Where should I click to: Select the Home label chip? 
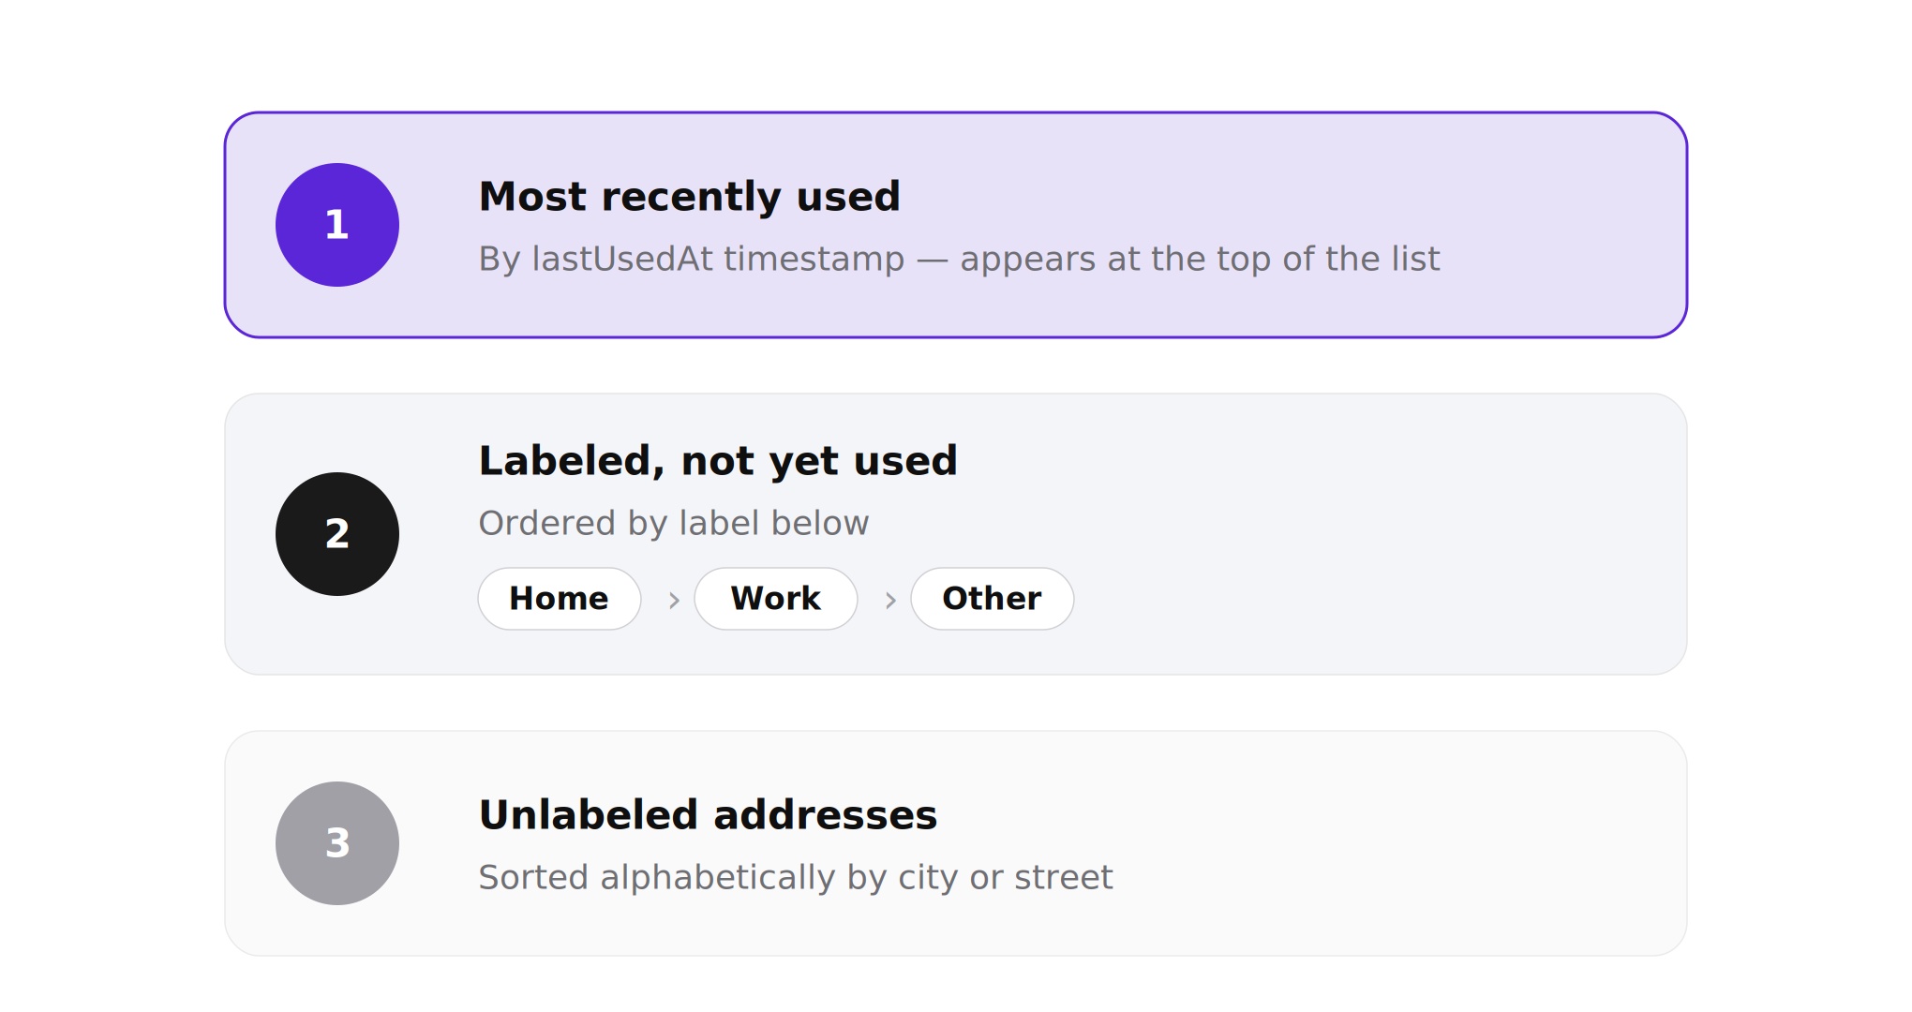coord(560,599)
